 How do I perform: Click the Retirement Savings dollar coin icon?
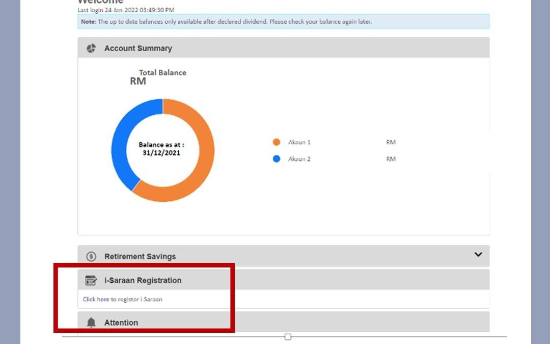[91, 256]
